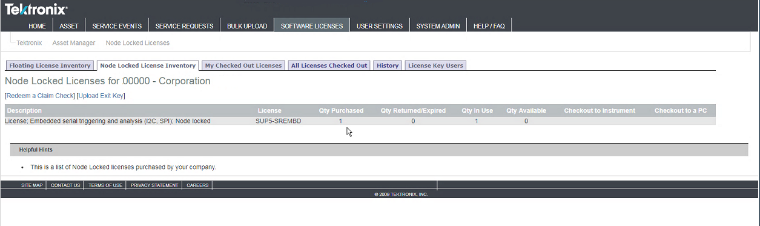Viewport: 760px width, 226px height.
Task: Open PRIVACY STATEMENT footer link
Action: (154, 185)
